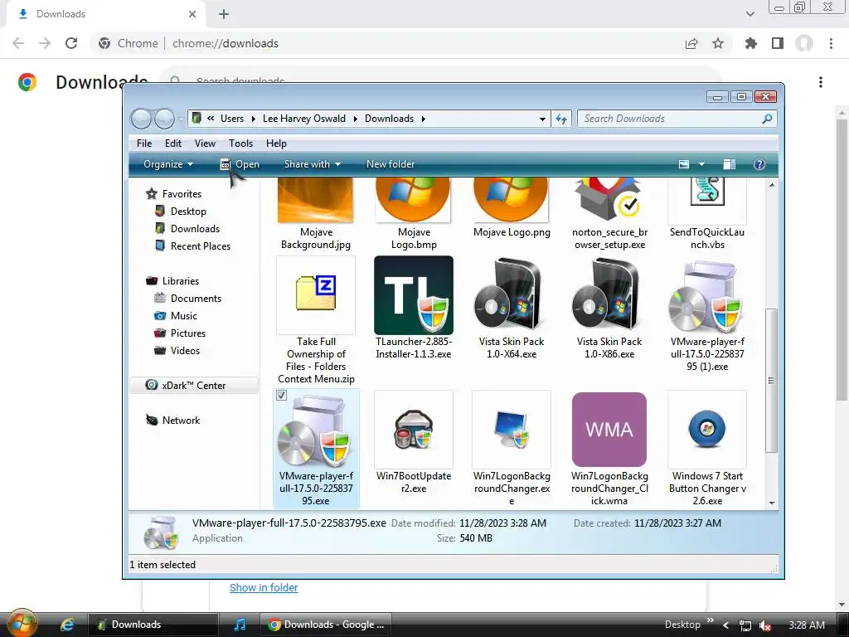Screen dimensions: 849x637
Task: Create a New folder
Action: pyautogui.click(x=391, y=164)
